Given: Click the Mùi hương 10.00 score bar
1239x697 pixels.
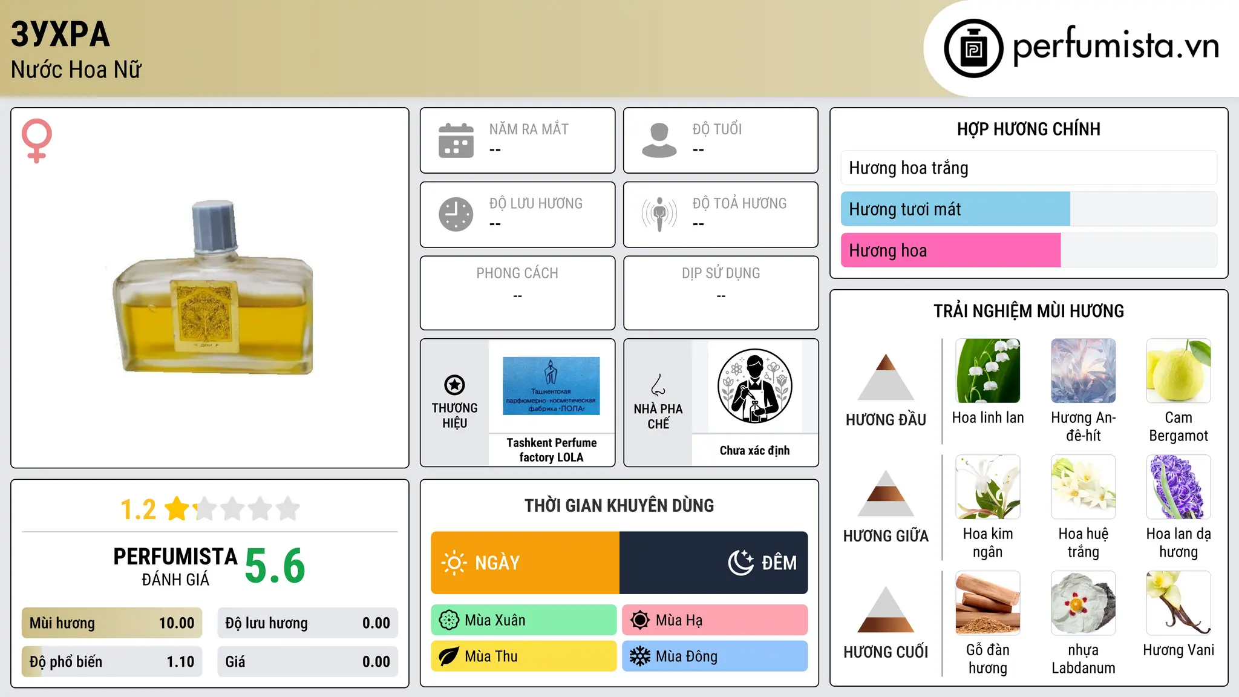Looking at the screenshot, I should [x=112, y=623].
